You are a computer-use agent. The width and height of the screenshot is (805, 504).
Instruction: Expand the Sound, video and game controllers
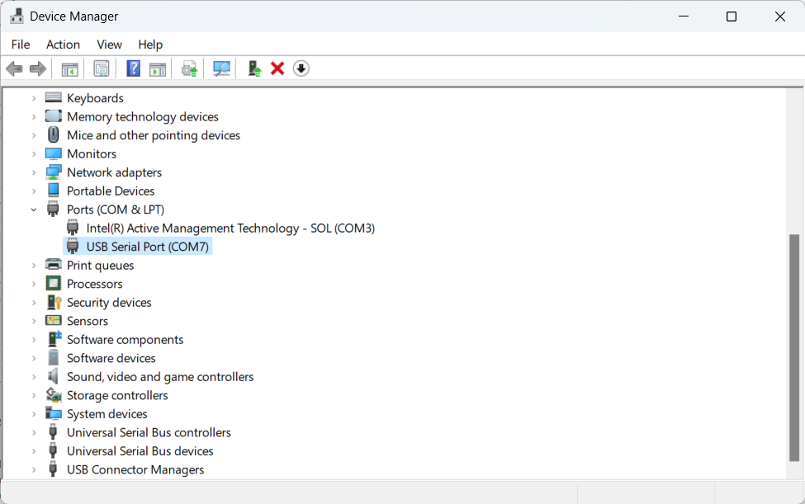(x=34, y=376)
